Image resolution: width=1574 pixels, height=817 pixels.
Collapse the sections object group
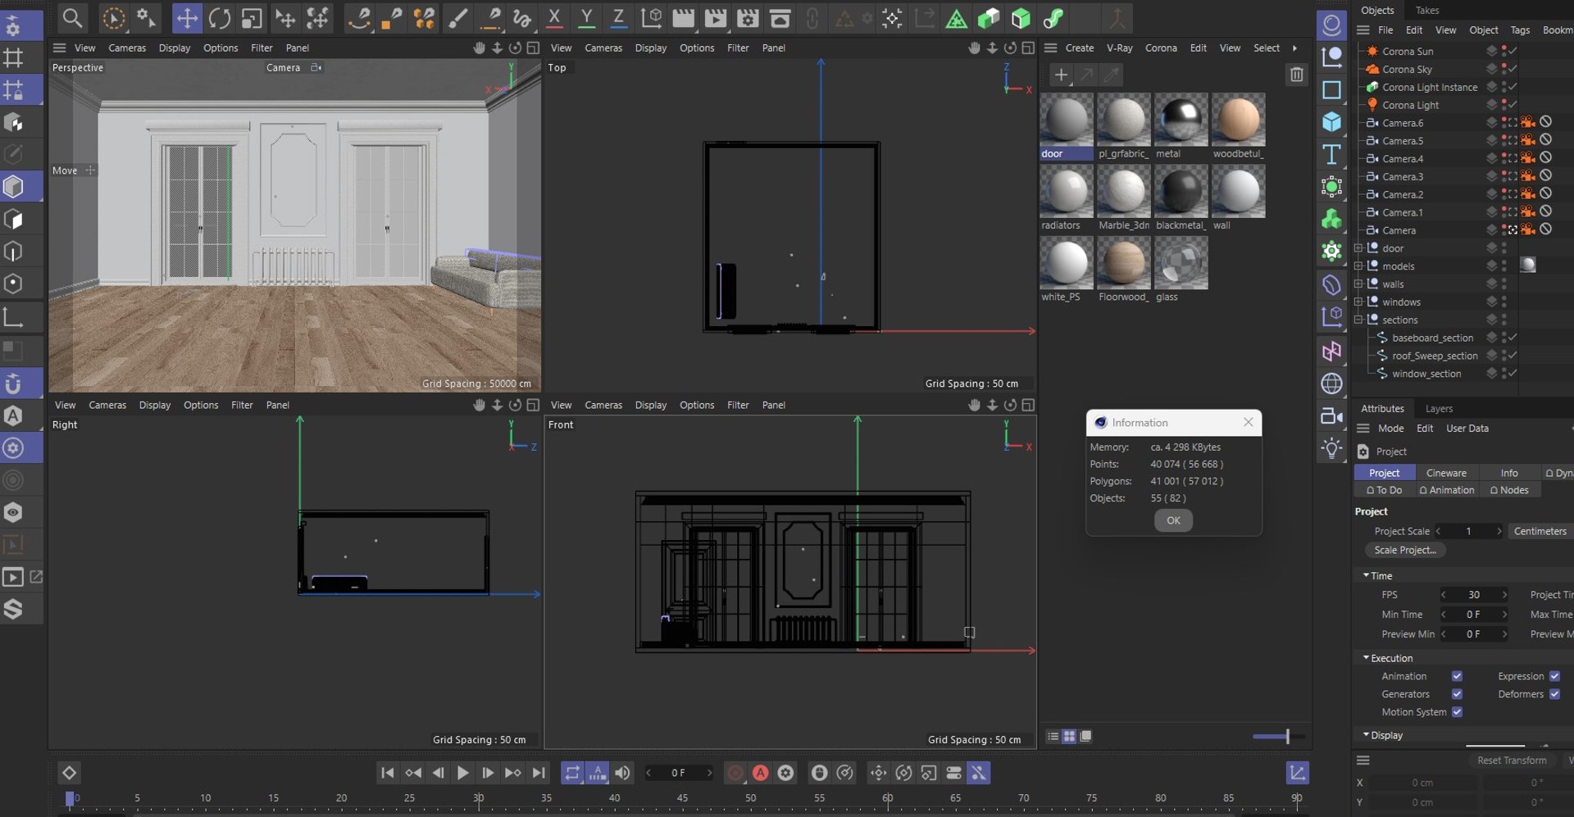click(1358, 320)
